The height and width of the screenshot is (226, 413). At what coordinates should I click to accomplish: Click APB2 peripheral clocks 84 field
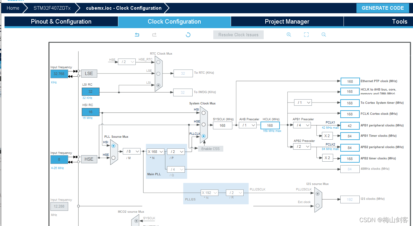tap(350, 148)
